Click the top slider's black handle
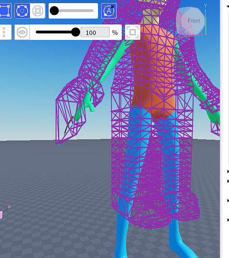The height and width of the screenshot is (258, 229). click(x=54, y=11)
